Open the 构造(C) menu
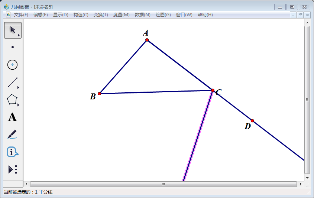 [81, 15]
